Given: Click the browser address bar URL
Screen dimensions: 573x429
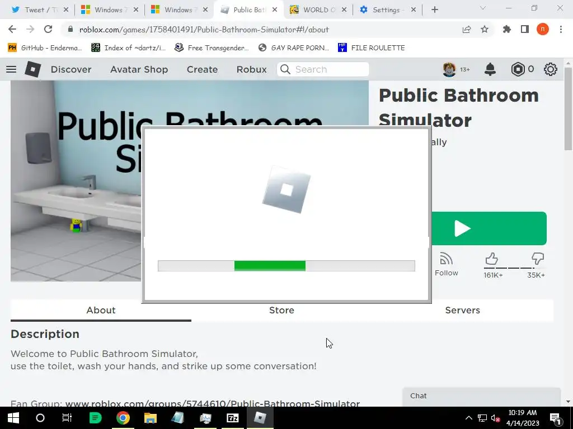Looking at the screenshot, I should 204,30.
